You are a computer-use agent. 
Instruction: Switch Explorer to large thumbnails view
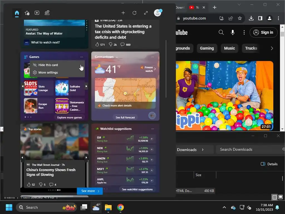pyautogui.click(x=281, y=197)
